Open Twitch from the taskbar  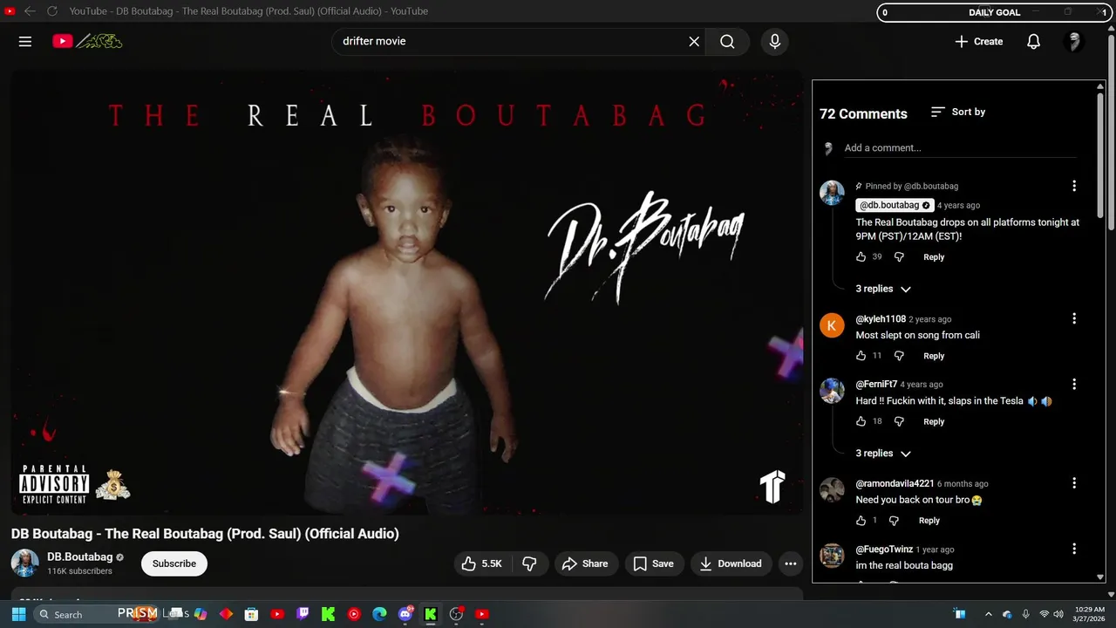pyautogui.click(x=303, y=614)
